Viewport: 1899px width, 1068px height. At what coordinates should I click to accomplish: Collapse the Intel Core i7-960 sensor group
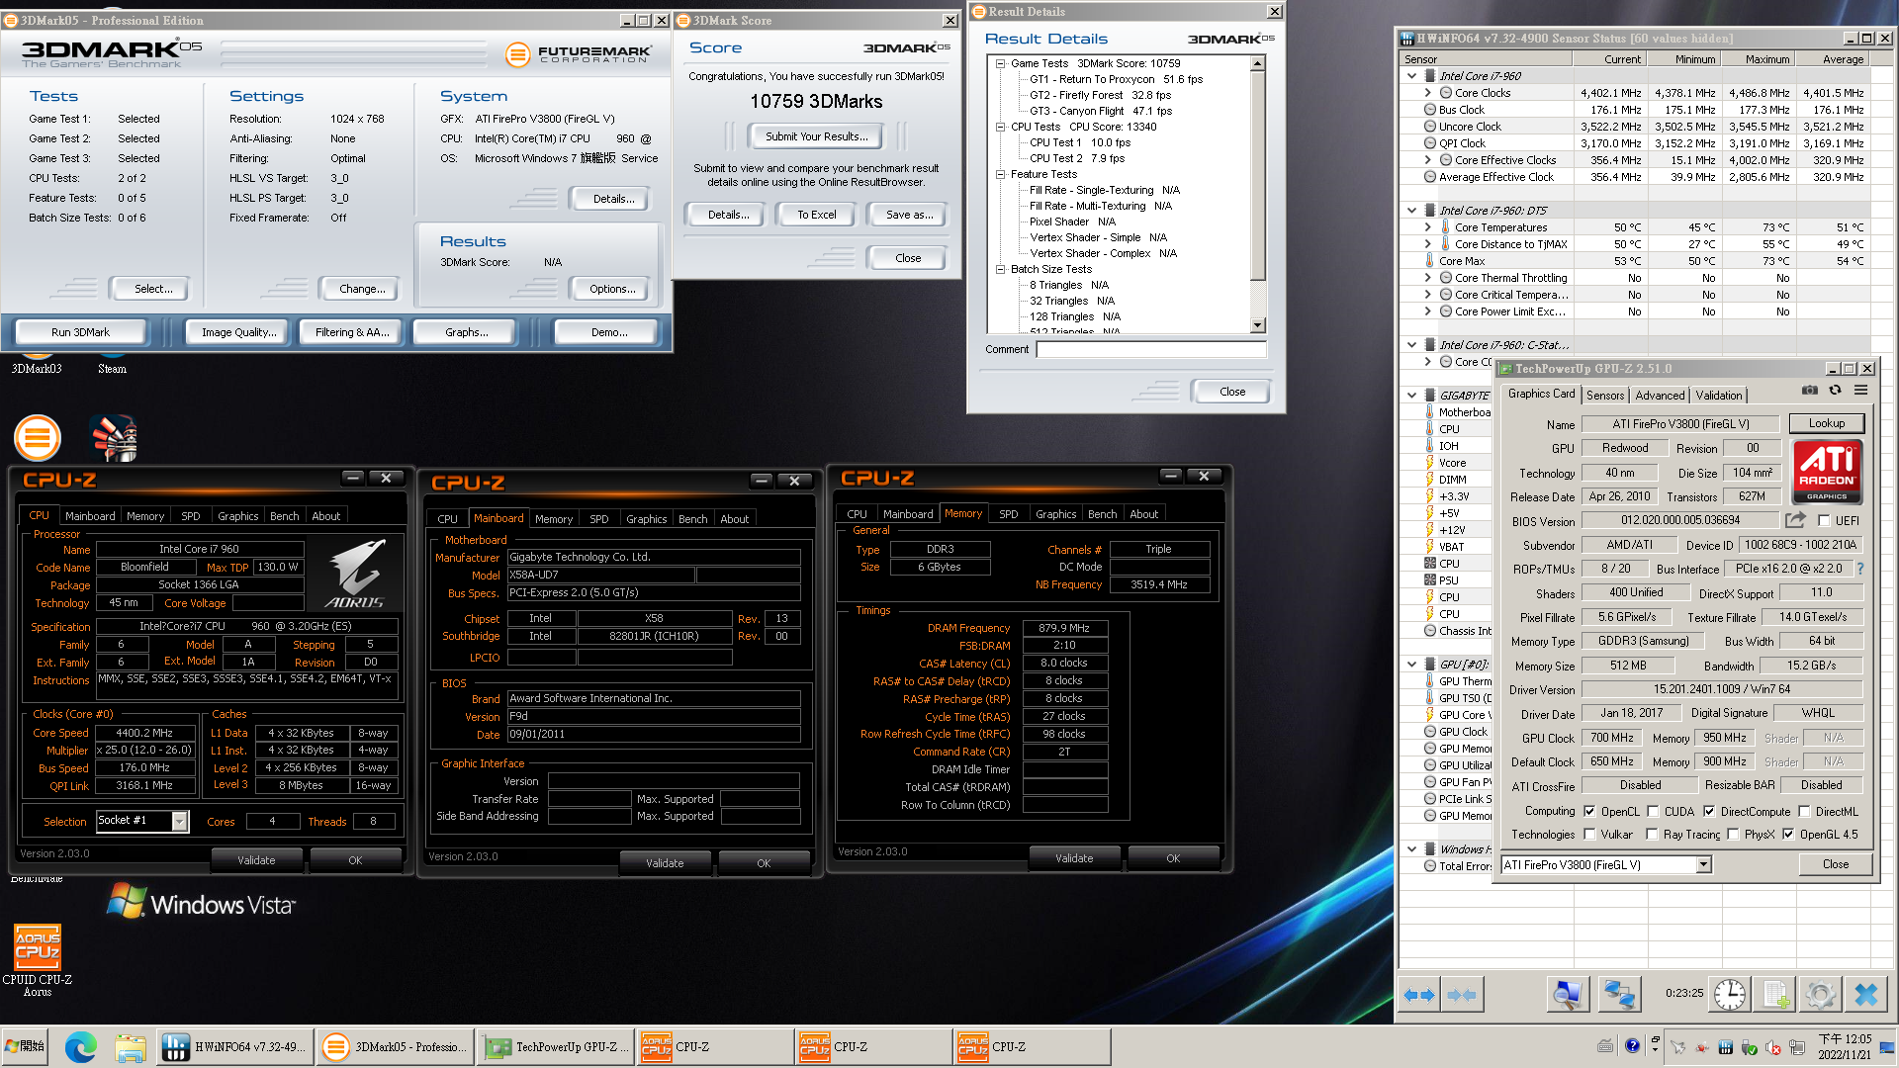pyautogui.click(x=1411, y=75)
